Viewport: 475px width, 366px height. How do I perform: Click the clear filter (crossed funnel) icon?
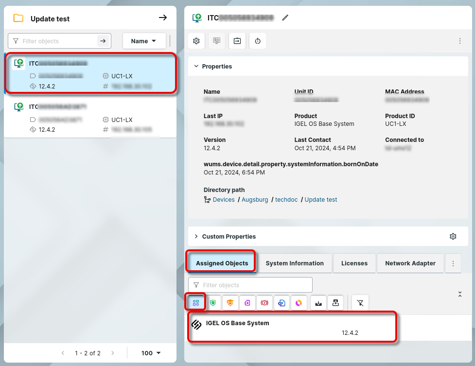pyautogui.click(x=360, y=303)
